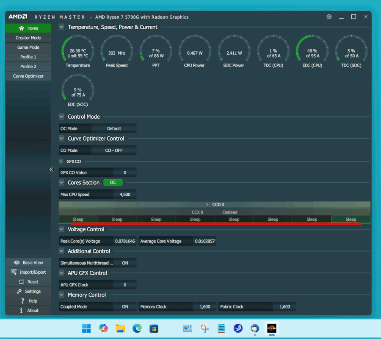Click the PPT gauge

point(156,52)
